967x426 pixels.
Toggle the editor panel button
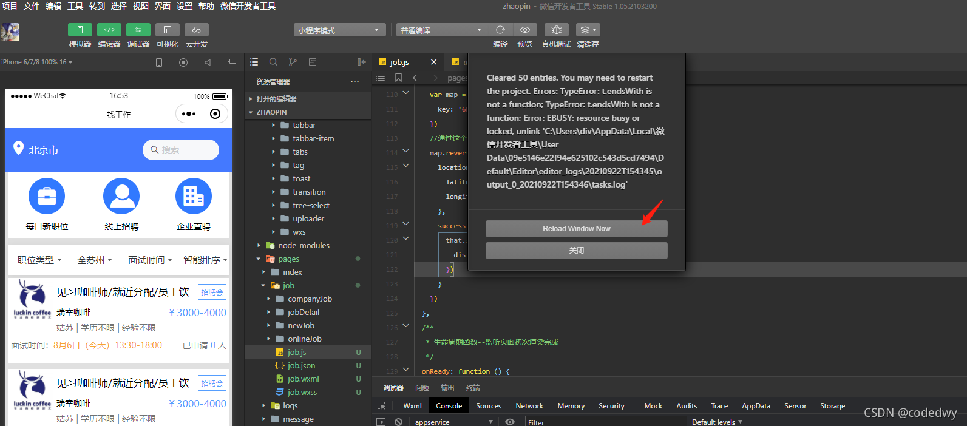(109, 30)
